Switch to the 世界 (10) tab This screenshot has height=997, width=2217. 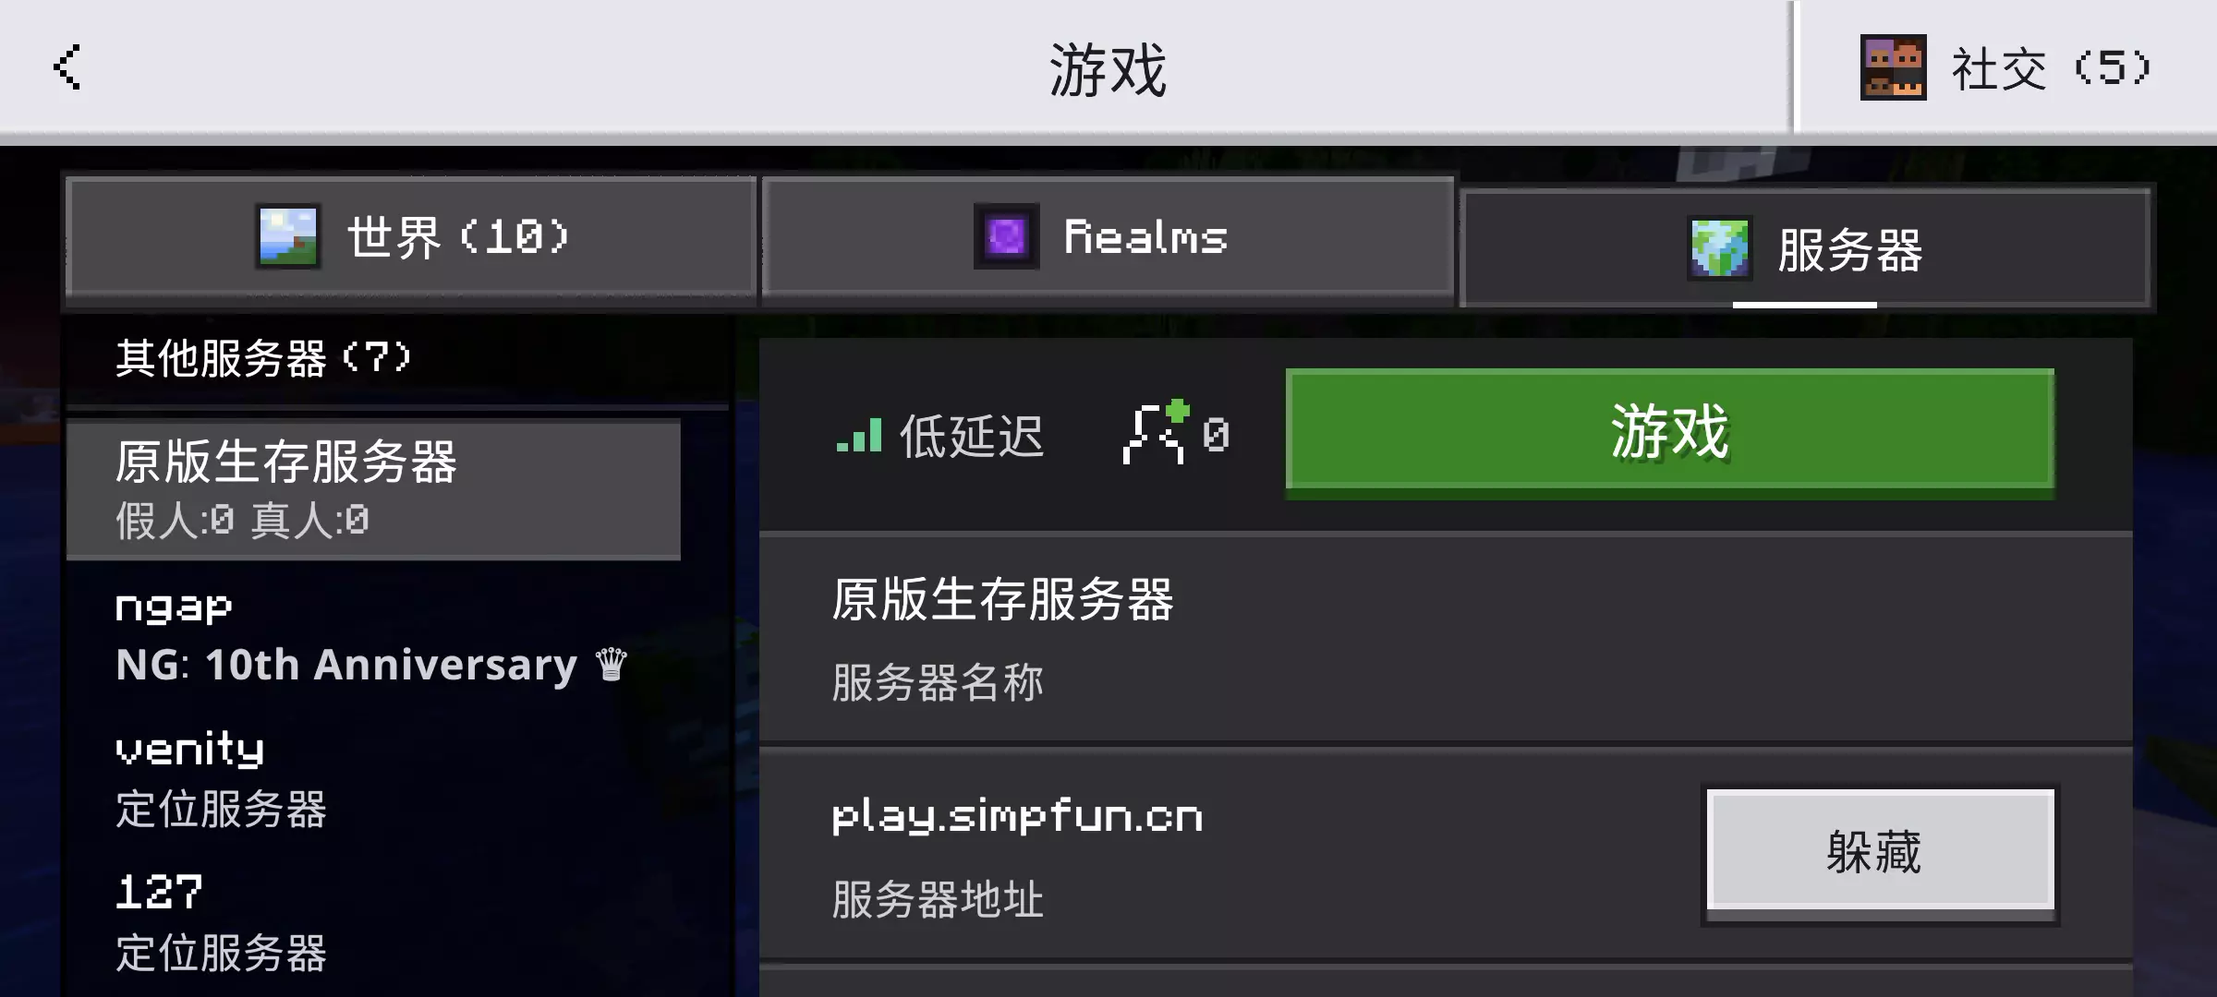point(411,239)
